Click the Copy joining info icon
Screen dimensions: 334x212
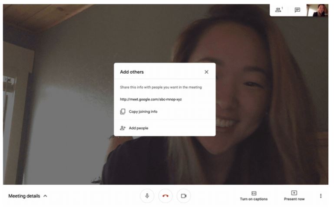(x=122, y=111)
